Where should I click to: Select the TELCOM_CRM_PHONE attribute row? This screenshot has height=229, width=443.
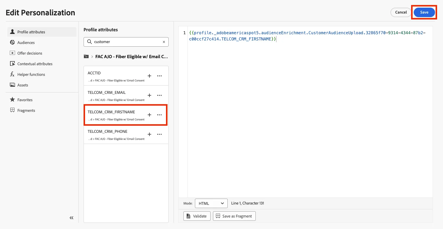pyautogui.click(x=126, y=134)
